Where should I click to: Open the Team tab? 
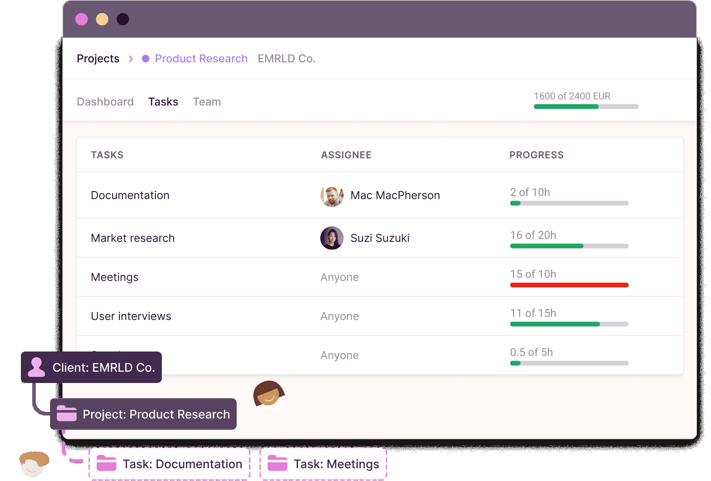(207, 102)
